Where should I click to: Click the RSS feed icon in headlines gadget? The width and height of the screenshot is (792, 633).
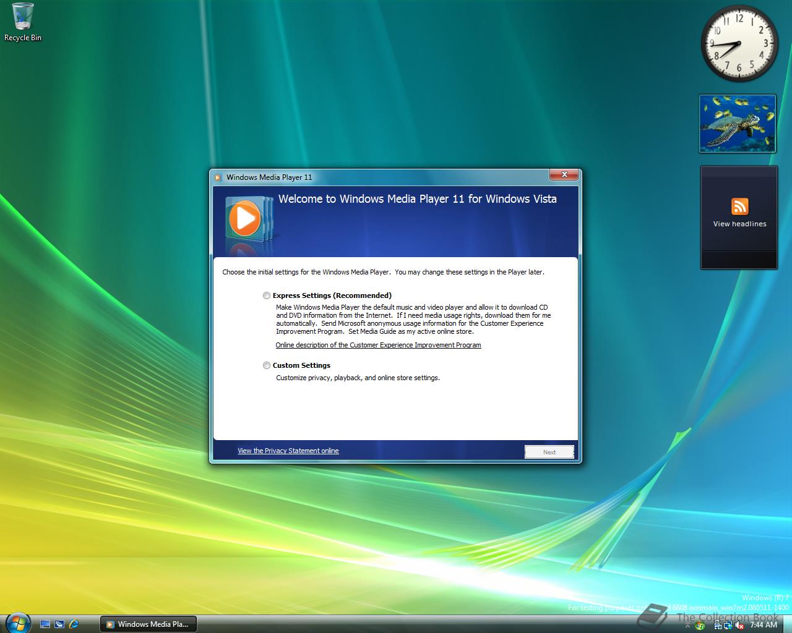tap(740, 206)
